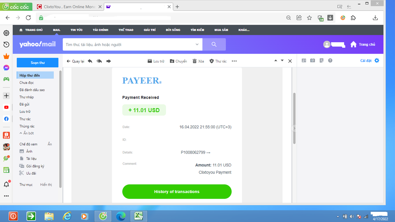Click the reply-all double arrow icon
This screenshot has height=222, width=395.
pyautogui.click(x=99, y=61)
